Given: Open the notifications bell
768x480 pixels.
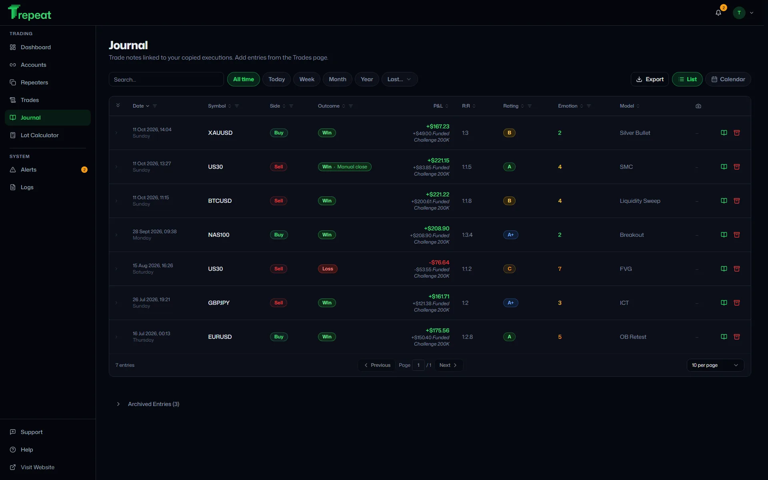Looking at the screenshot, I should pyautogui.click(x=718, y=13).
